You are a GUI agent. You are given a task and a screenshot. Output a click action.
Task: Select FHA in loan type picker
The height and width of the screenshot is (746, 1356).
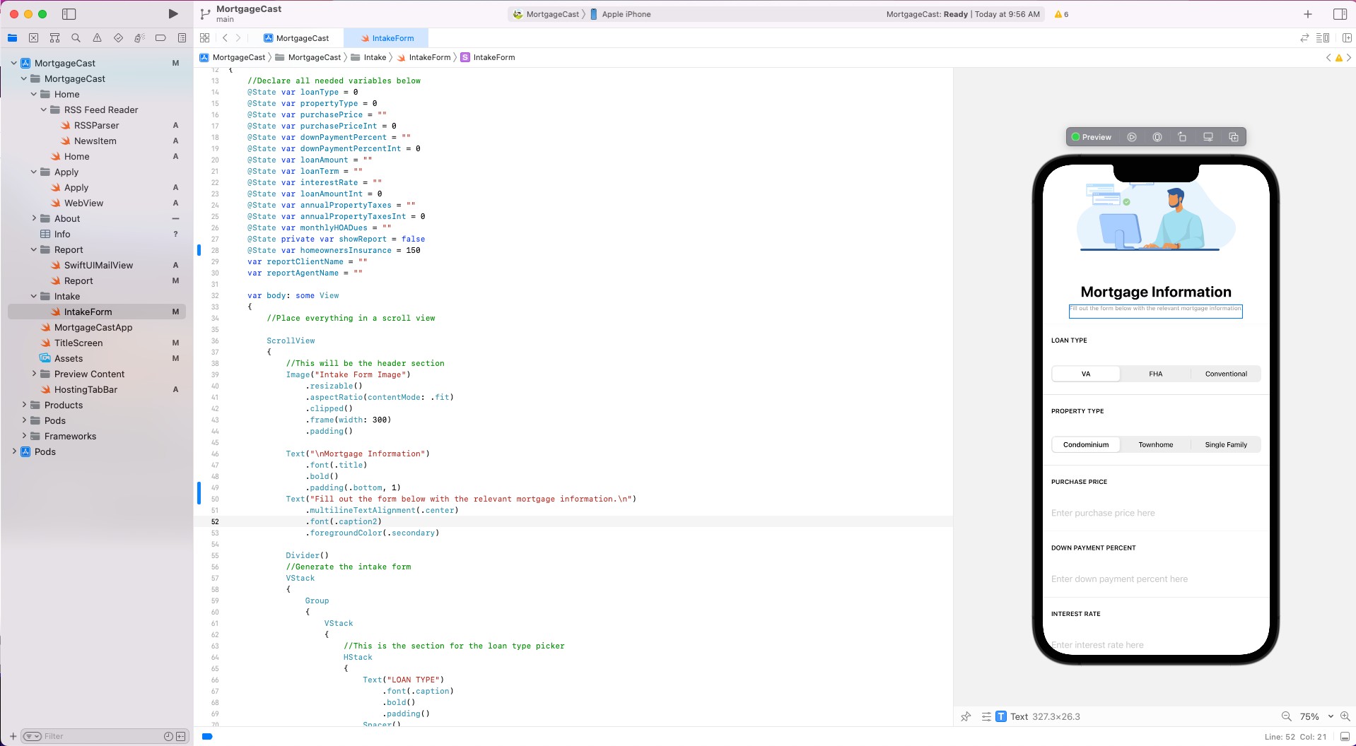tap(1155, 374)
